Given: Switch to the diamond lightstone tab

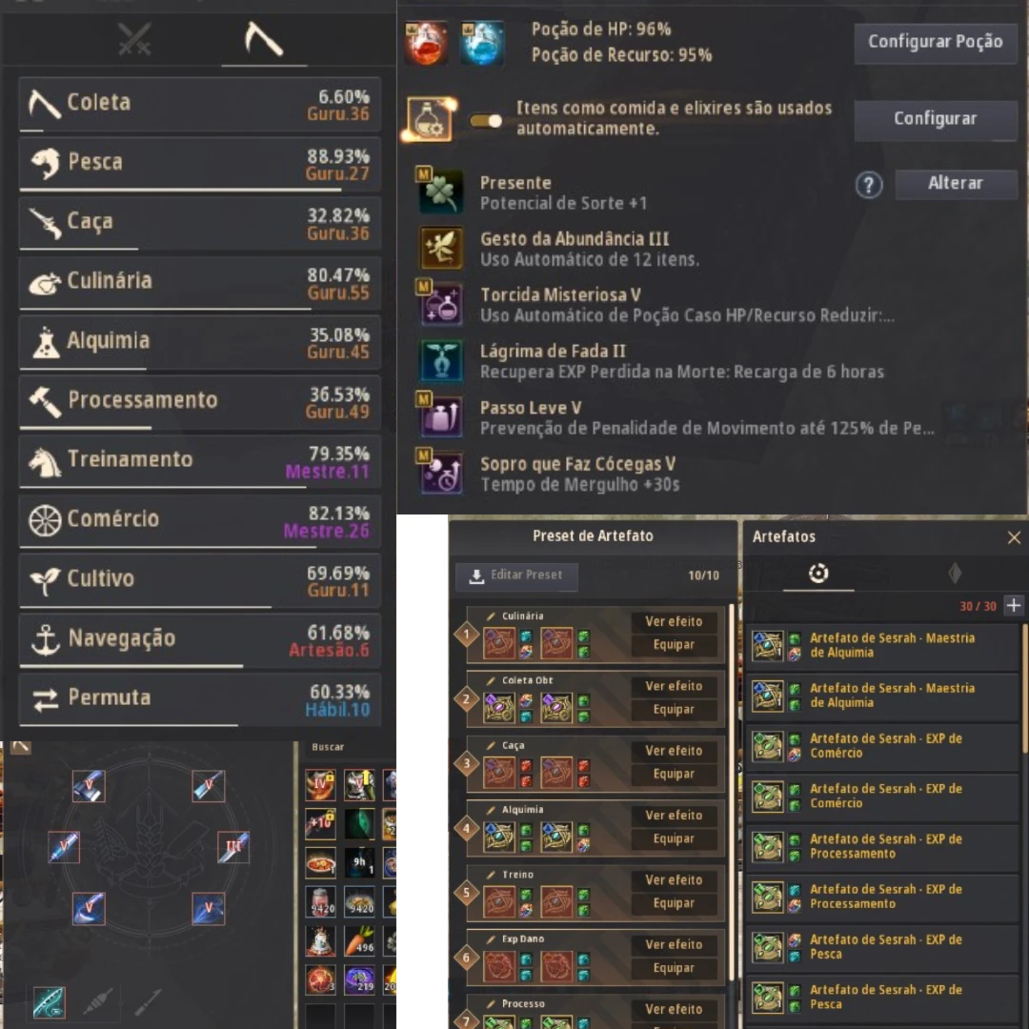Looking at the screenshot, I should tap(955, 573).
